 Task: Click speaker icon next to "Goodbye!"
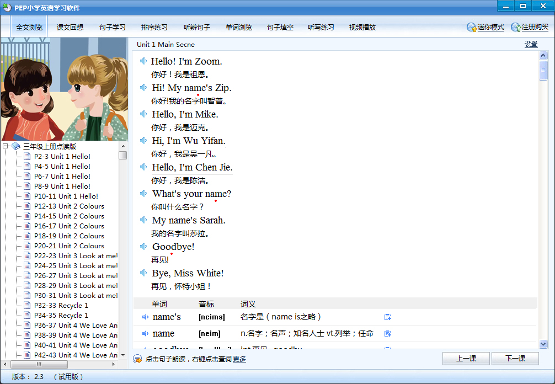click(x=143, y=247)
